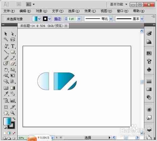
Task: Select the Zoom magnifier tool
Action: click(x=13, y=113)
